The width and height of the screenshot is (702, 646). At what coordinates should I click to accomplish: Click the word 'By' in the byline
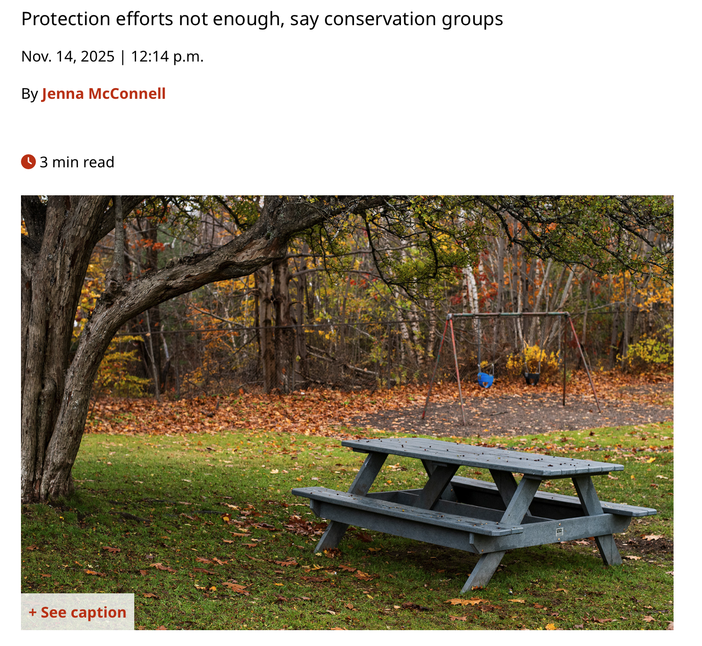coord(29,94)
